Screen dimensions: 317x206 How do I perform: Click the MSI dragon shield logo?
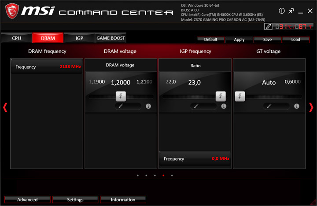tap(12, 11)
